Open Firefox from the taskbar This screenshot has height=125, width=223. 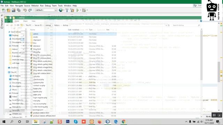click(x=100, y=122)
